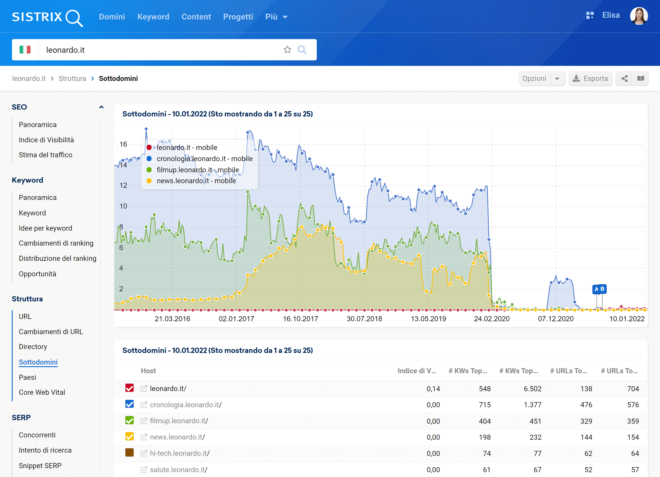Click the search magnifier icon

302,50
